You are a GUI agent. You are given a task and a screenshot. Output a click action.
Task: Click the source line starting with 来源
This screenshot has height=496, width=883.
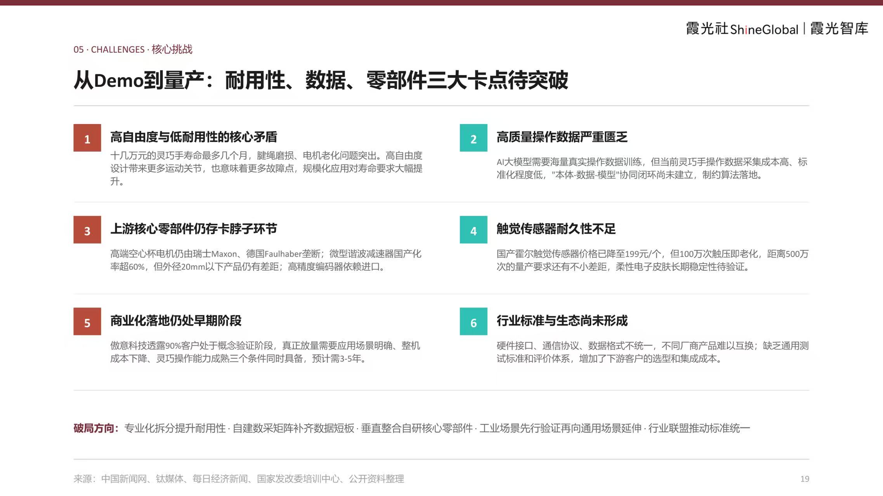click(x=239, y=479)
